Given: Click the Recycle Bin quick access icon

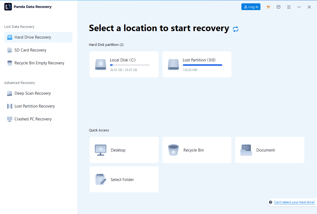Looking at the screenshot, I should point(173,150).
